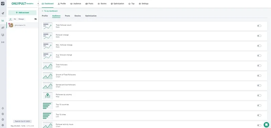Screen dimensions: 271x128
Task: Open the broadcast signal sidebar icon
Action: tap(3, 42)
